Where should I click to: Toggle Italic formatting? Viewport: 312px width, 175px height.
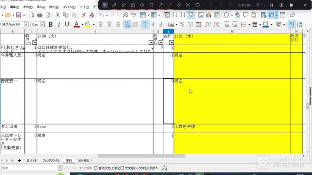[58, 24]
